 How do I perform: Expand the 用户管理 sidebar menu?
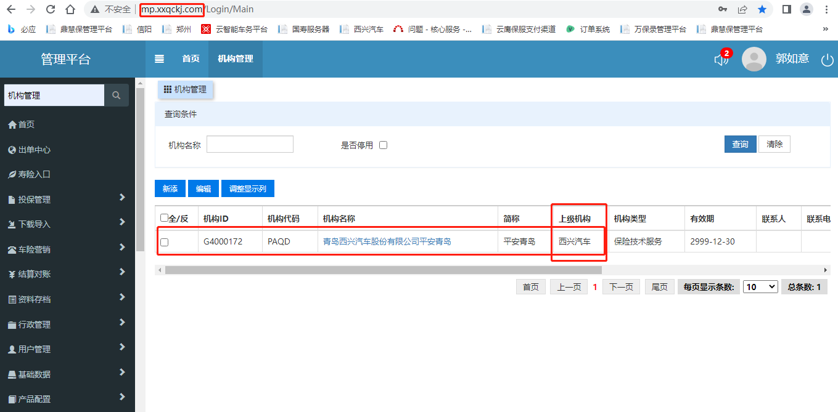tap(67, 349)
